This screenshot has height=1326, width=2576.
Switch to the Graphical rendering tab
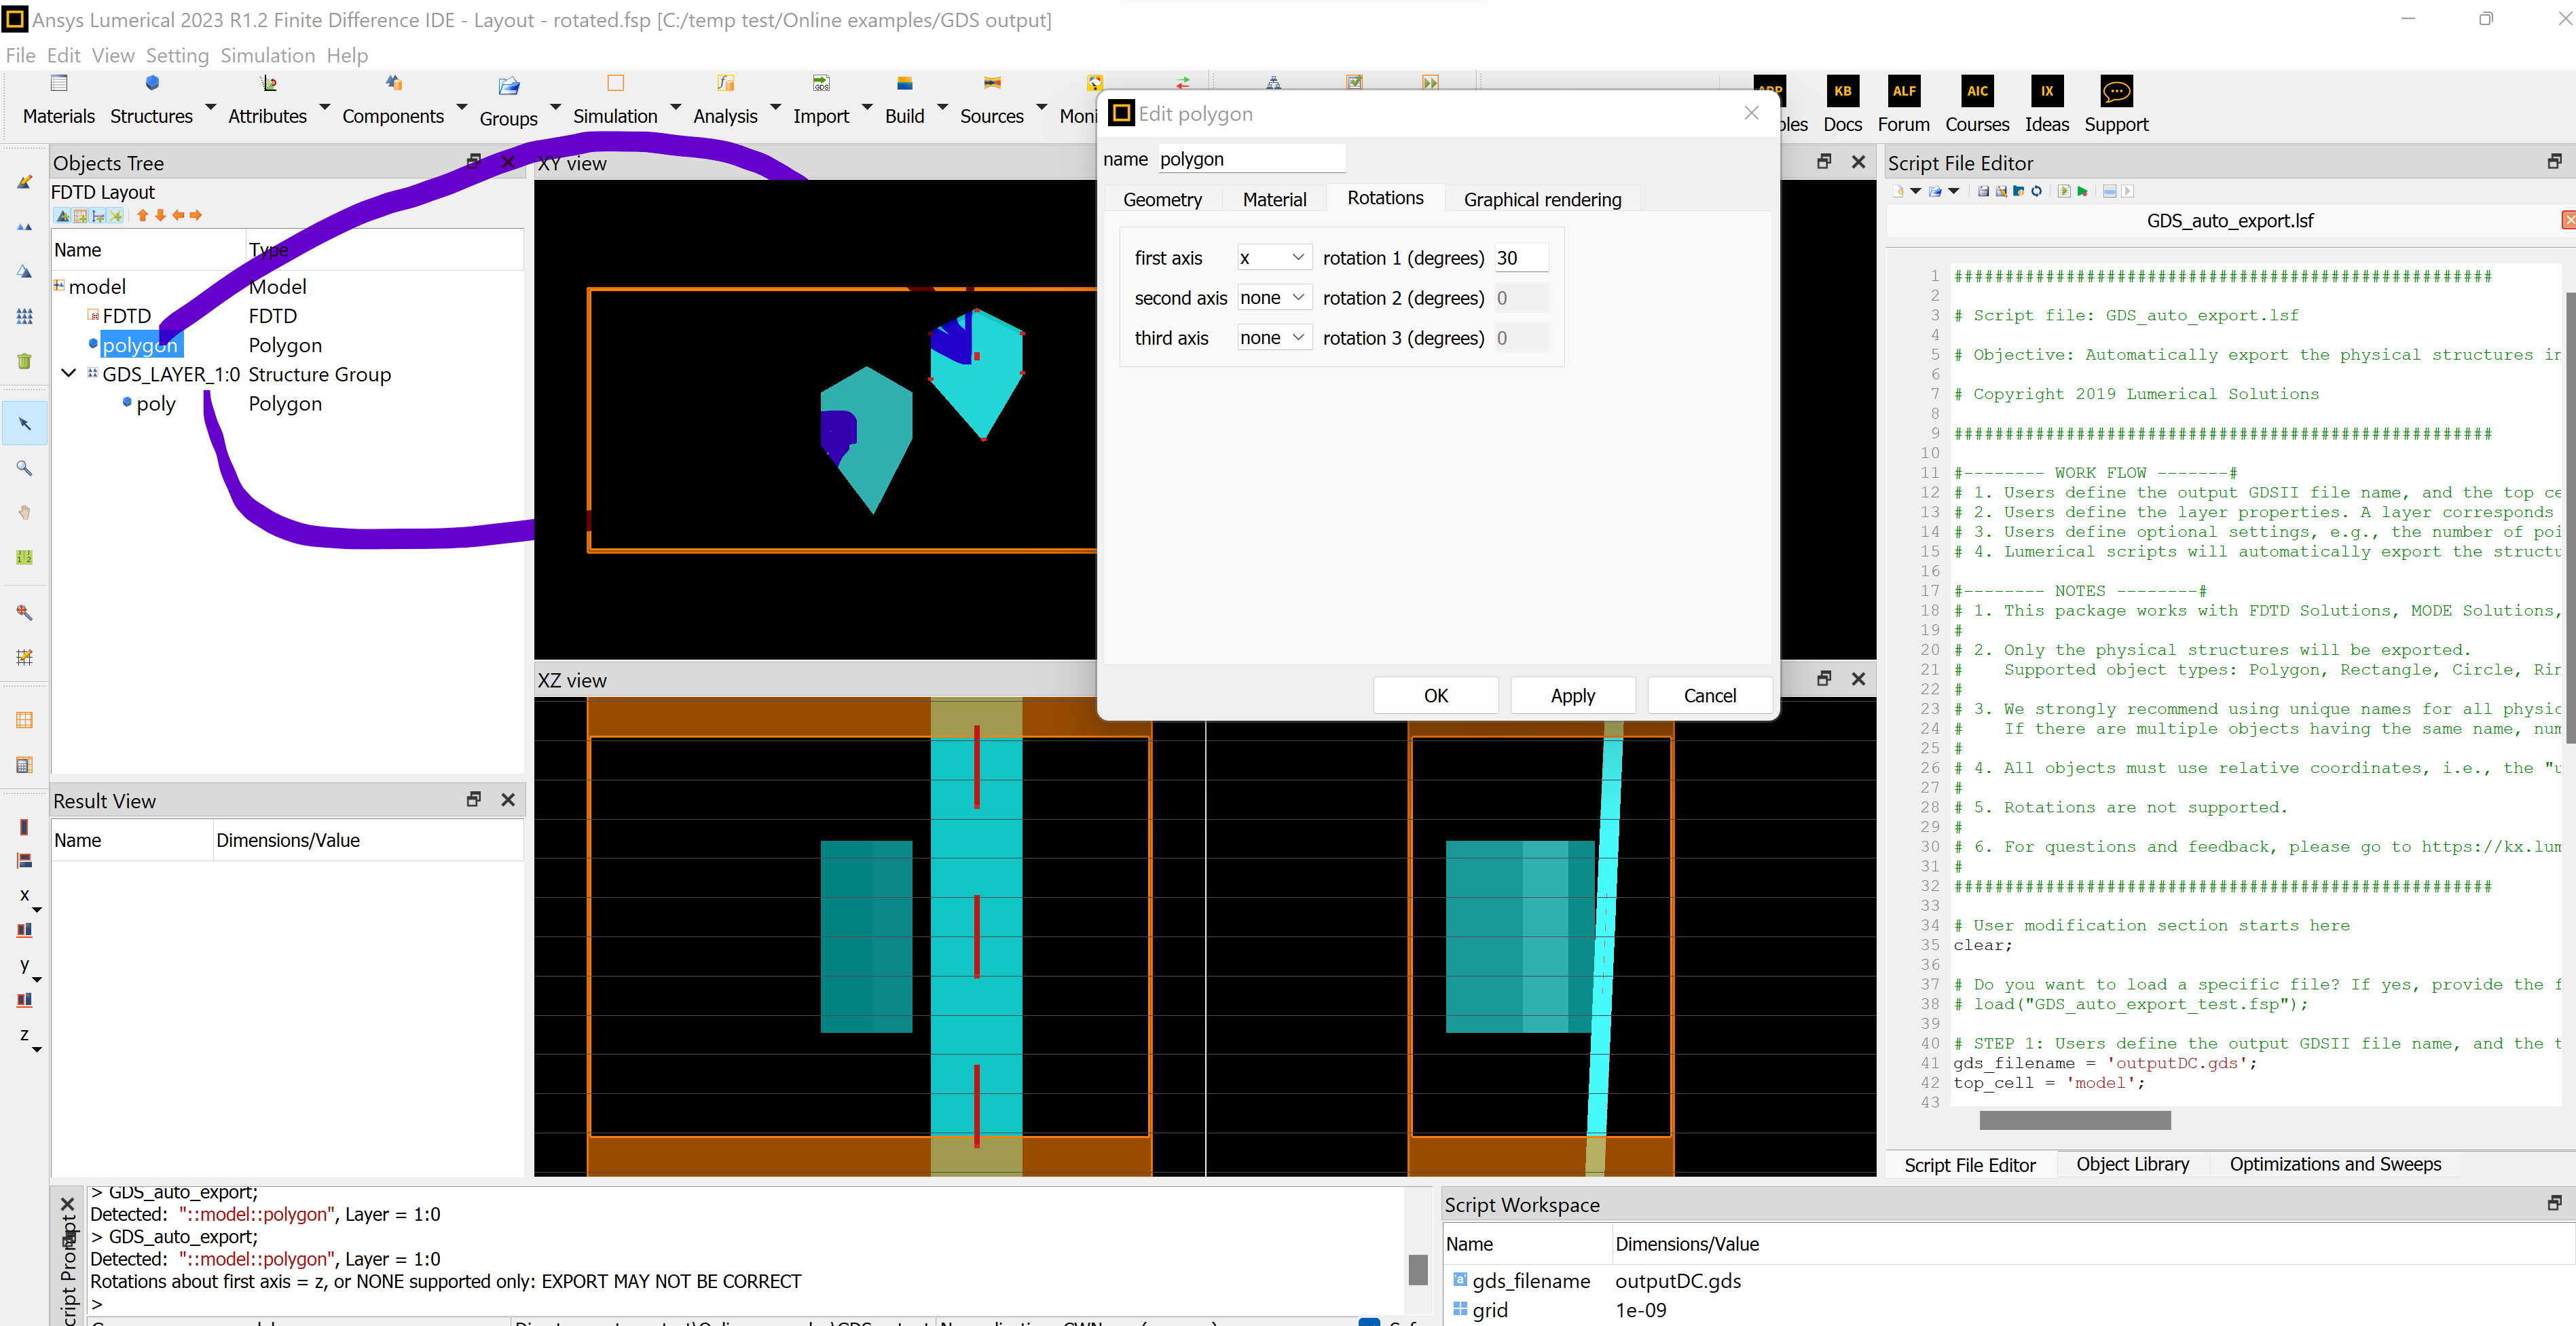pos(1542,199)
